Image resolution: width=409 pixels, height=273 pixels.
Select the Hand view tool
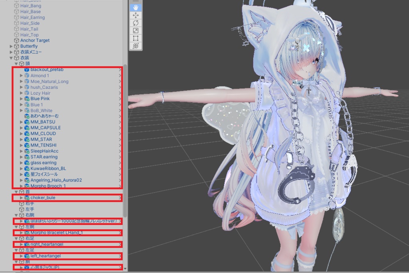tap(136, 8)
